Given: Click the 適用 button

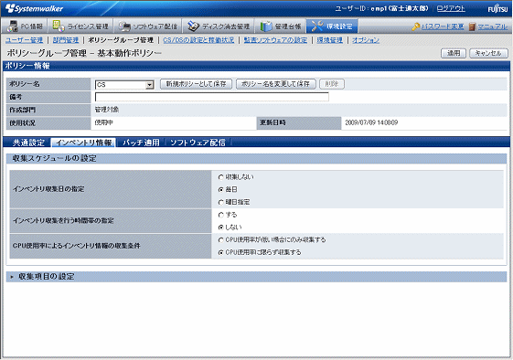Looking at the screenshot, I should point(454,53).
